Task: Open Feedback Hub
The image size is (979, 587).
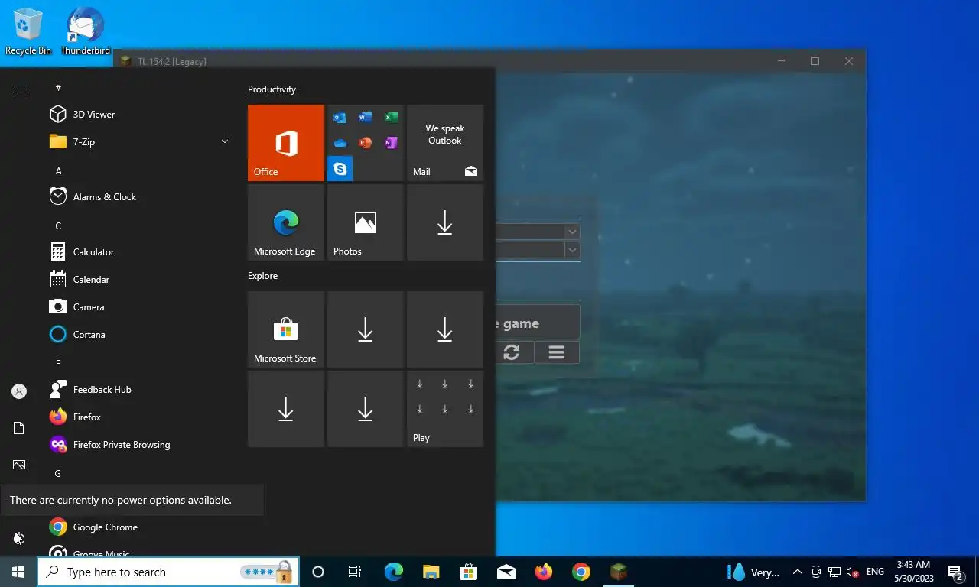Action: (138, 390)
